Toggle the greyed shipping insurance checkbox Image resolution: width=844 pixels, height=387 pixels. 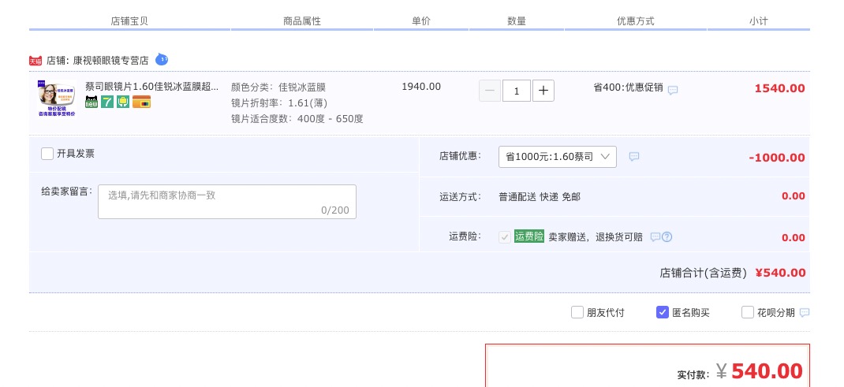[x=504, y=237]
